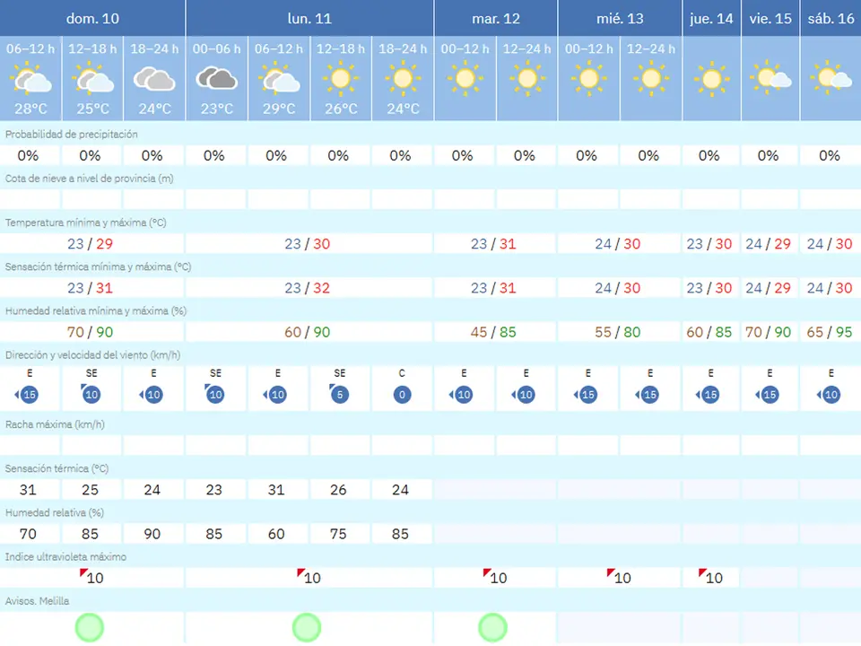The width and height of the screenshot is (861, 646).
Task: Click the mar. 12 00–12 h sun icon
Action: point(465,79)
